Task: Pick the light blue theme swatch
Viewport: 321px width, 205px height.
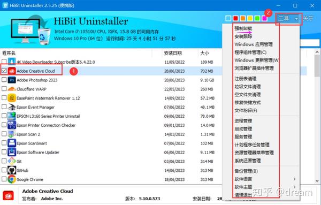Action: (x=228, y=18)
